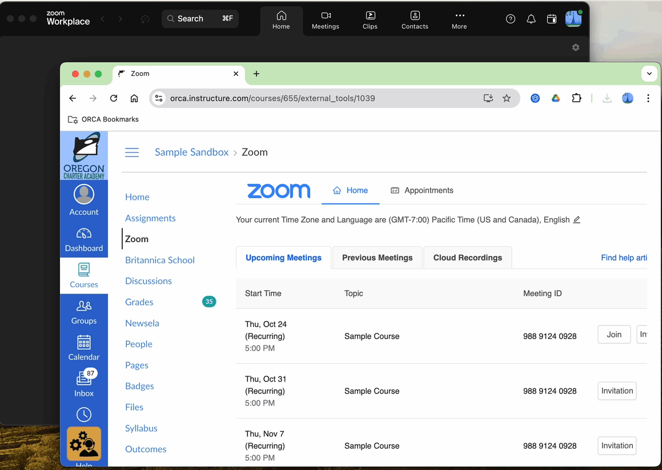Click Find help article link

coord(624,258)
